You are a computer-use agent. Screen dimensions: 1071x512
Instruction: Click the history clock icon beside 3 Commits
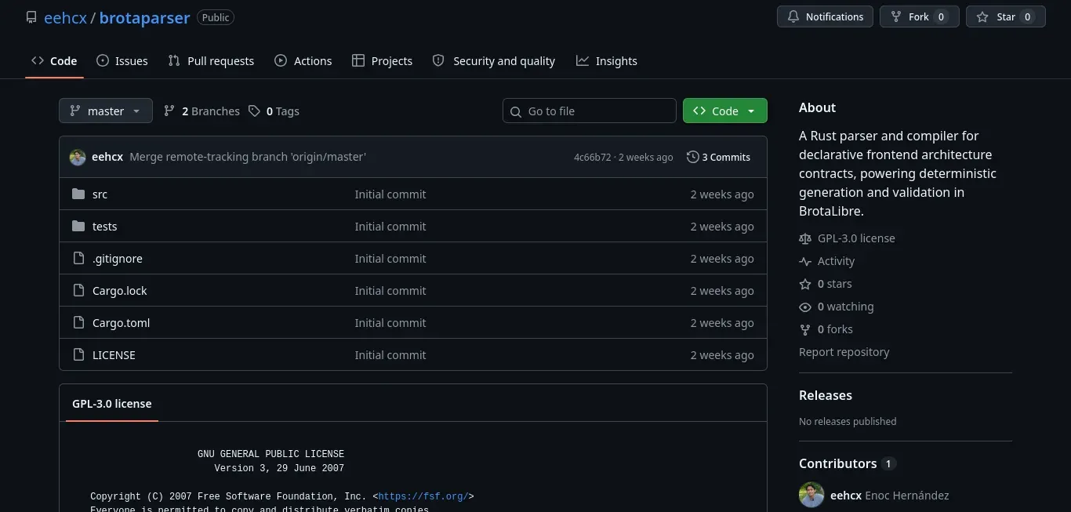pyautogui.click(x=692, y=157)
